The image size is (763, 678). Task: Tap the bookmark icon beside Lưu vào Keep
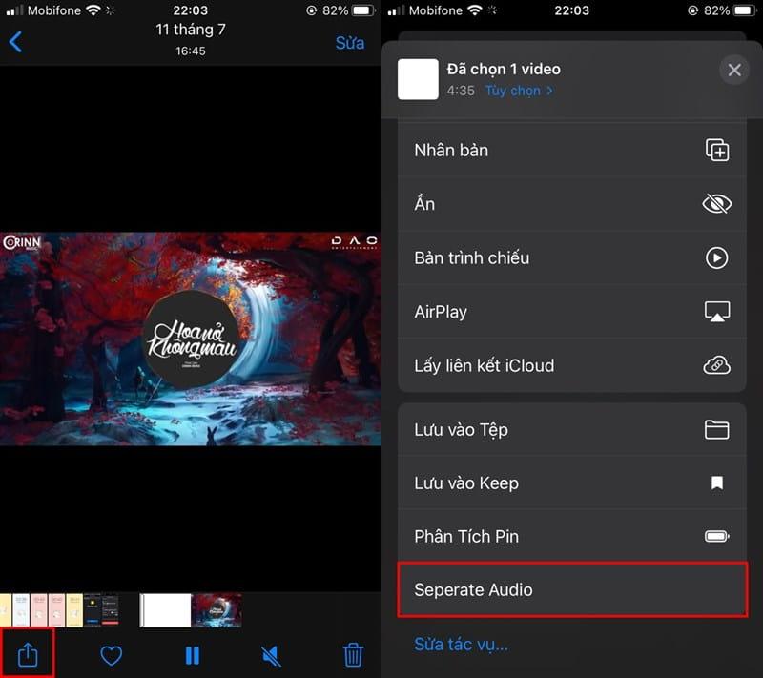pyautogui.click(x=716, y=483)
